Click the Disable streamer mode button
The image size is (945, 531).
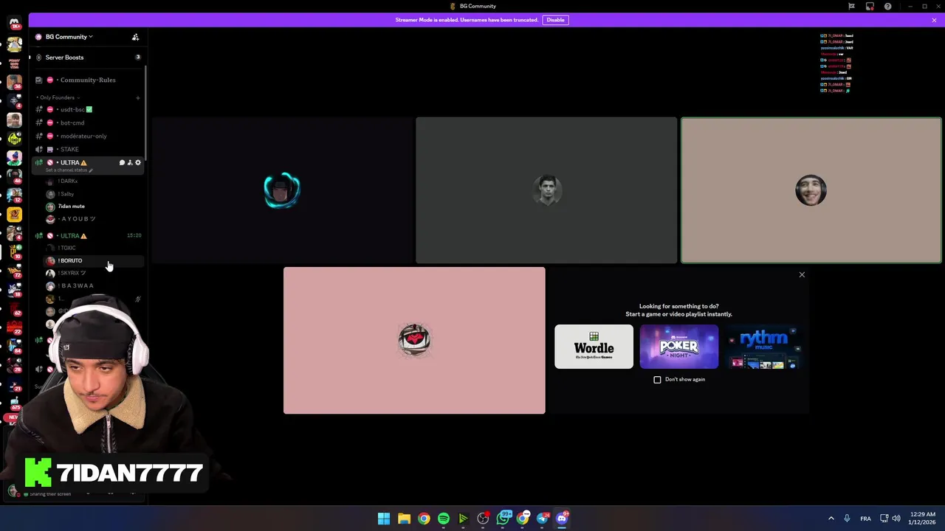pos(555,20)
